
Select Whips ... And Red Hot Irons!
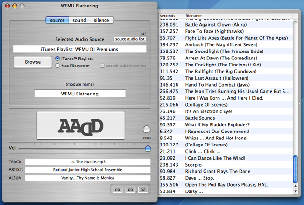226,138
